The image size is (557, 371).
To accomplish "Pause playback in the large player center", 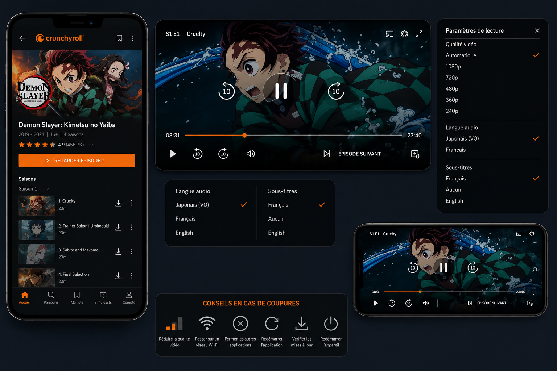I will (281, 91).
